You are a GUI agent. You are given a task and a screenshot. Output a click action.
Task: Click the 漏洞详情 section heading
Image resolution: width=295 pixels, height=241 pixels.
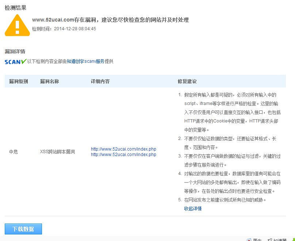click(x=15, y=51)
